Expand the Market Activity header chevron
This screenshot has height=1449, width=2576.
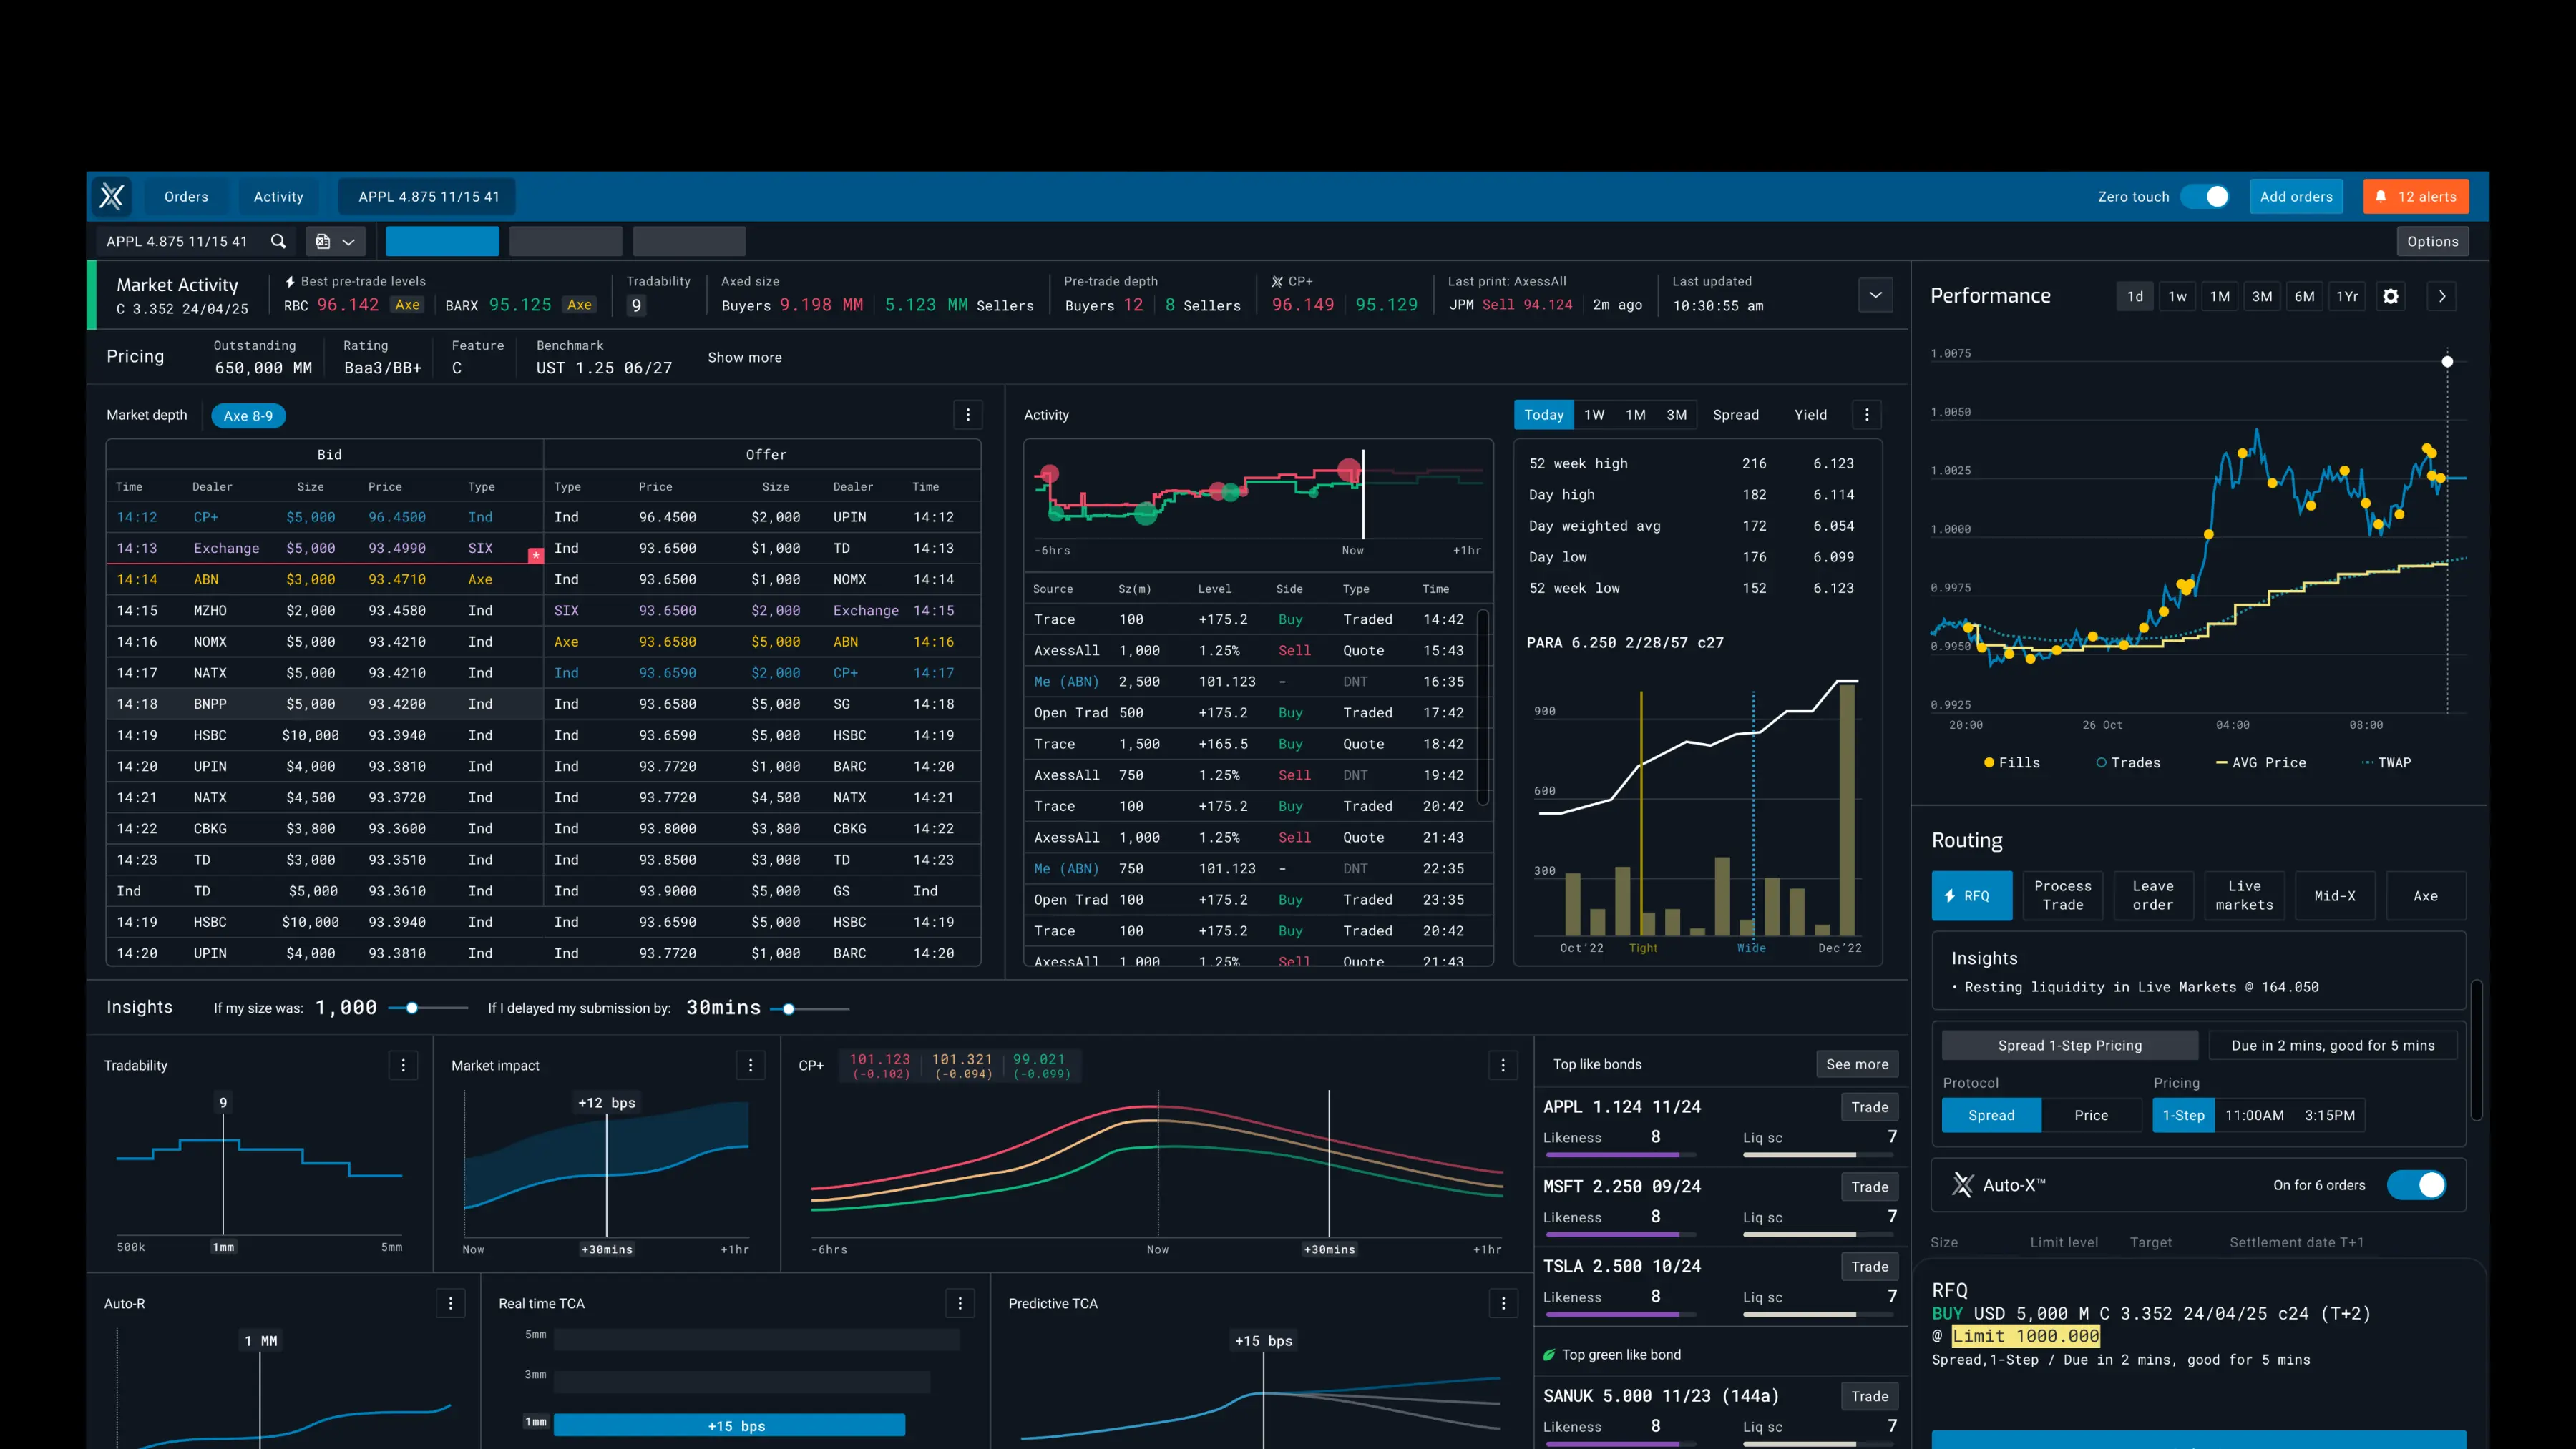[x=1875, y=295]
